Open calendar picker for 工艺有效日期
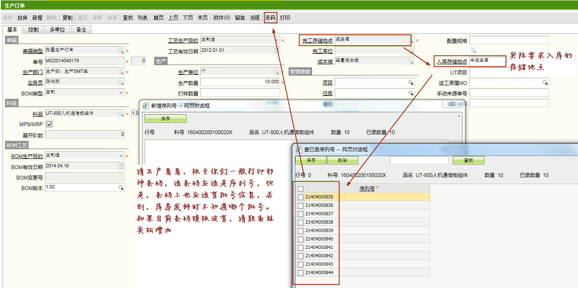This screenshot has height=288, width=578. pos(276,51)
